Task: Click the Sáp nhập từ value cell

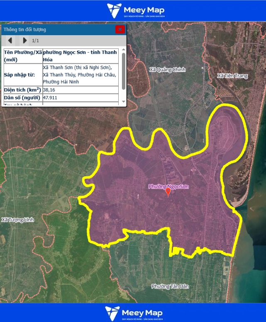Action: tap(80, 74)
